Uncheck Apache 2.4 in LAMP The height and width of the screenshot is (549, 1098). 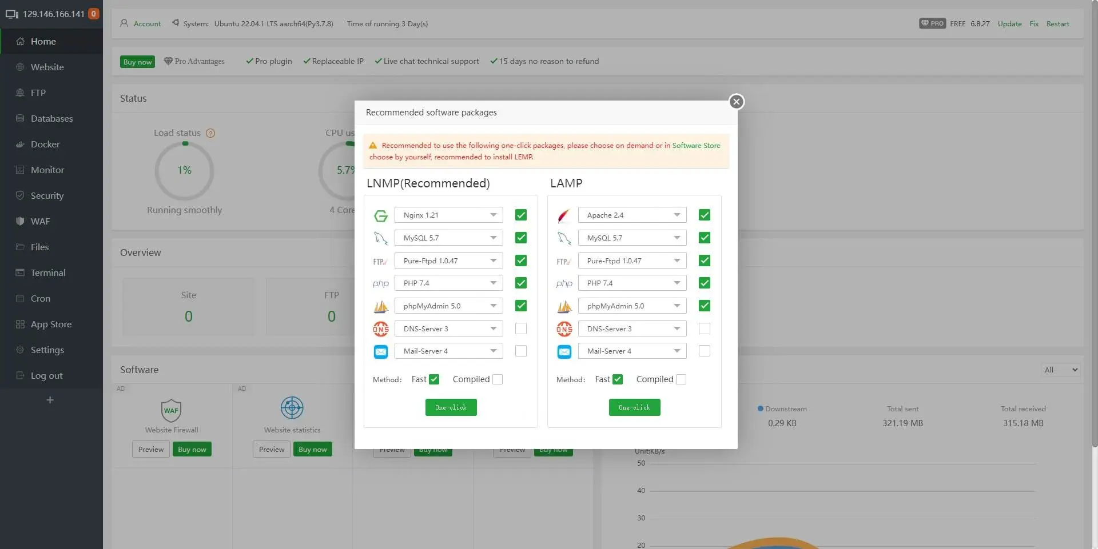click(x=705, y=215)
